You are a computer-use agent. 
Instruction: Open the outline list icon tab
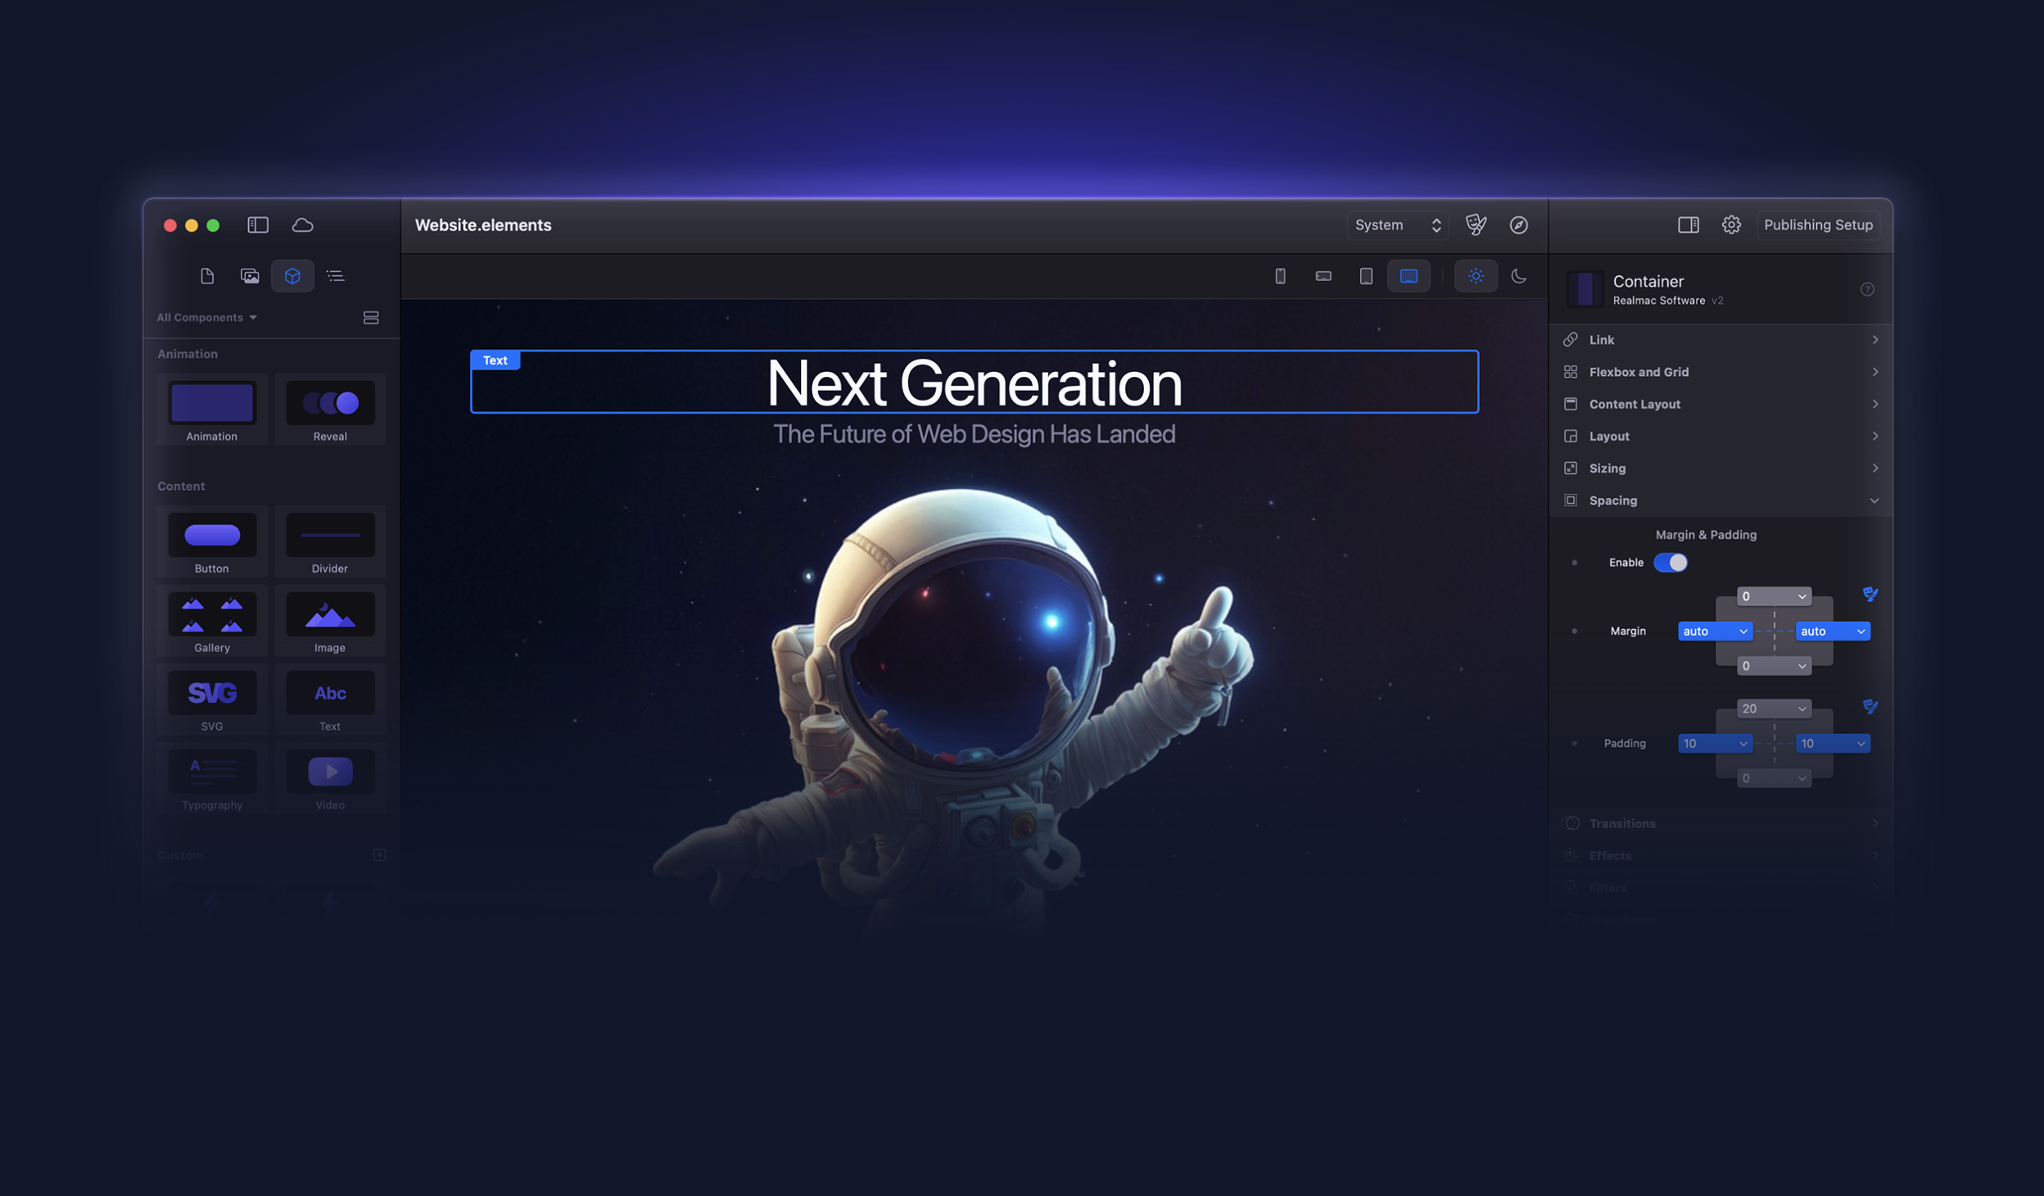tap(335, 276)
